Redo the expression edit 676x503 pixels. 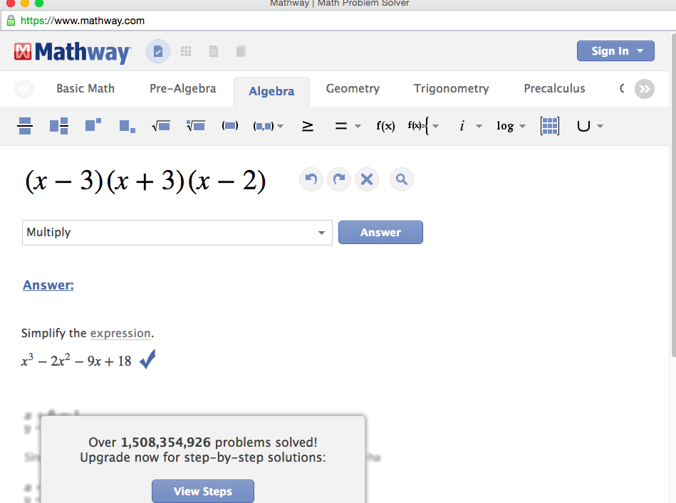coord(339,179)
